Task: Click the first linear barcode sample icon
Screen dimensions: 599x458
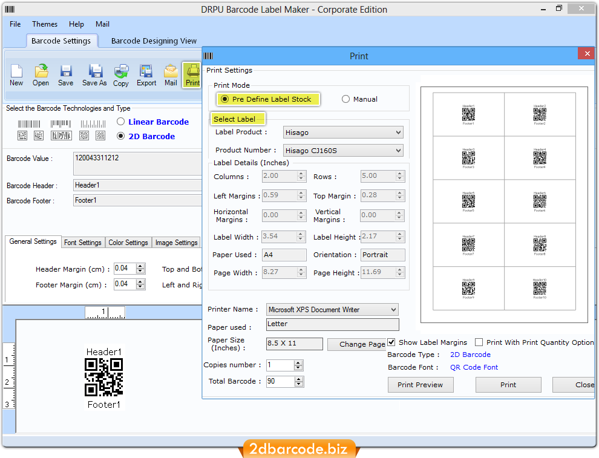Action: (29, 124)
